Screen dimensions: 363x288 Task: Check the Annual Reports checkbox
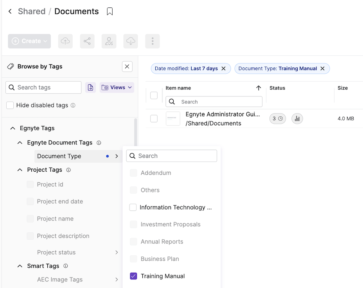coord(133,242)
